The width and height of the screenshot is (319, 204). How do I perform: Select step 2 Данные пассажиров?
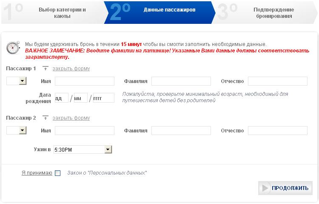(159, 13)
